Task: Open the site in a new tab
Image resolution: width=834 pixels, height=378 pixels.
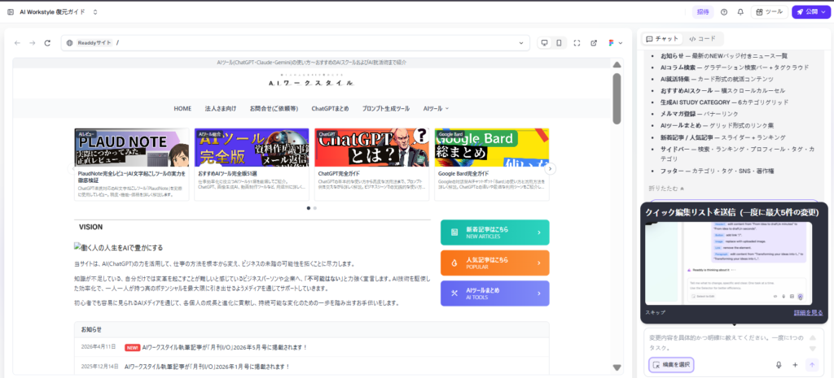Action: 595,42
